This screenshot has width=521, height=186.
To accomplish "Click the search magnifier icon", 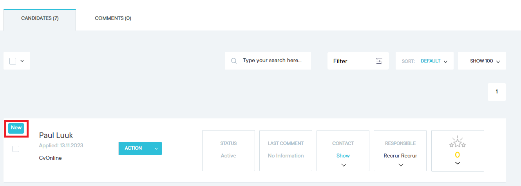I will click(x=234, y=61).
